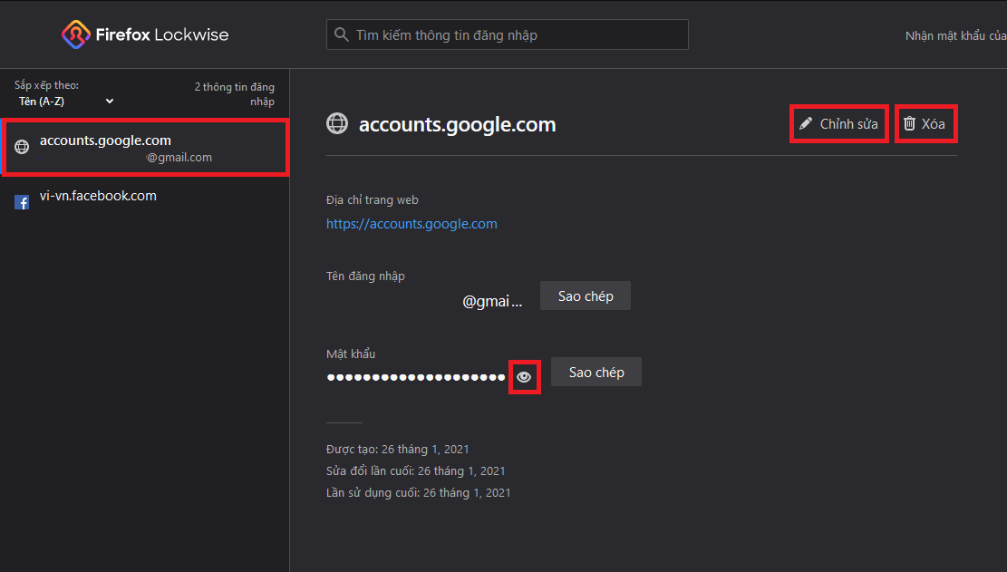This screenshot has height=572, width=1007.
Task: Click the "Xóa" delete button
Action: coord(925,124)
